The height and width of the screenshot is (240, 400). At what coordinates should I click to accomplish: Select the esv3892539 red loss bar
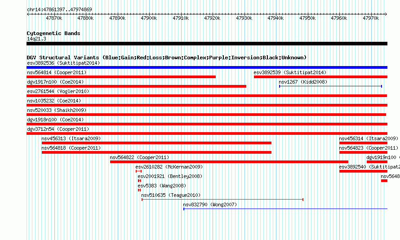click(320, 77)
